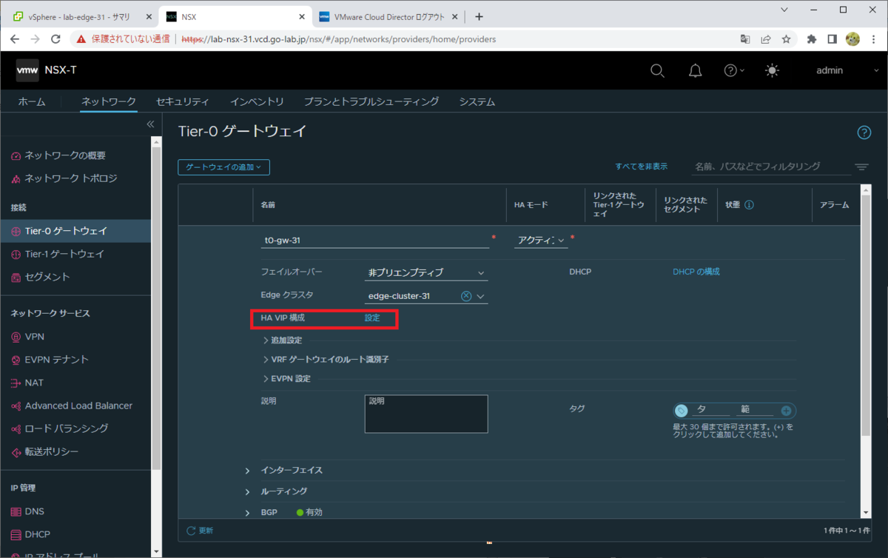Image resolution: width=888 pixels, height=558 pixels.
Task: Click the tag label icon in tag field
Action: 682,411
